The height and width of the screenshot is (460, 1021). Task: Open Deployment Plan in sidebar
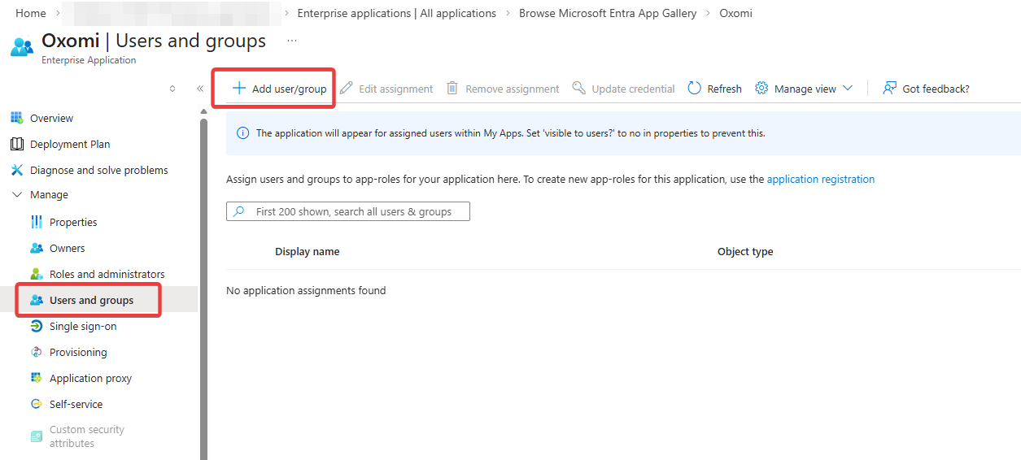coord(69,144)
